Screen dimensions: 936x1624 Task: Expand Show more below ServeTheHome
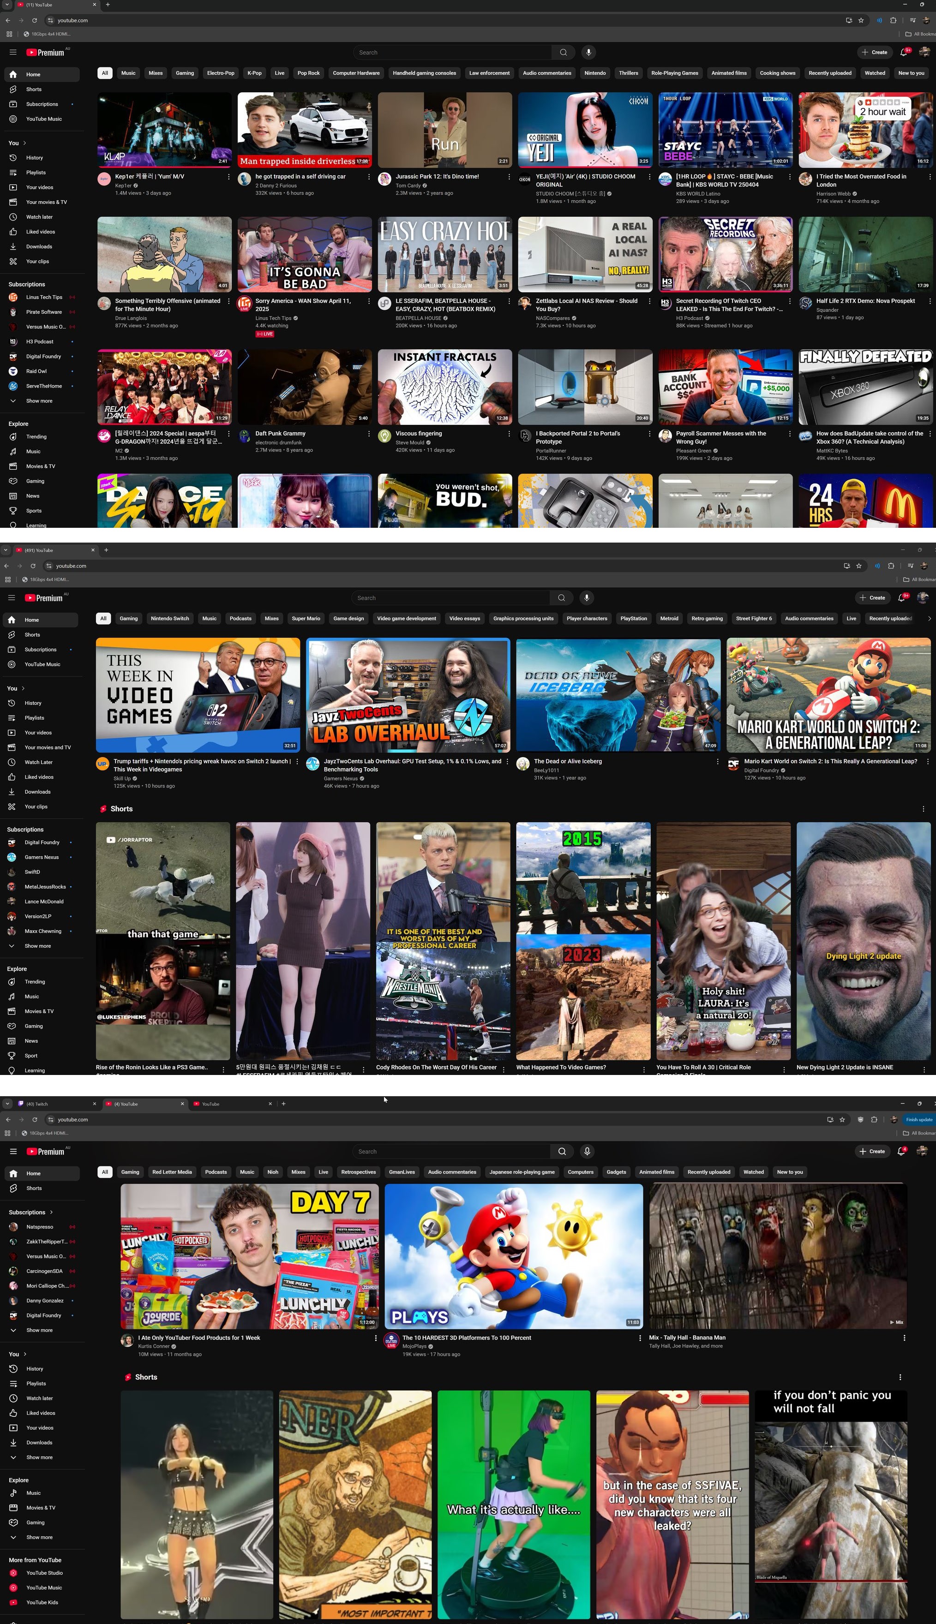tap(39, 401)
